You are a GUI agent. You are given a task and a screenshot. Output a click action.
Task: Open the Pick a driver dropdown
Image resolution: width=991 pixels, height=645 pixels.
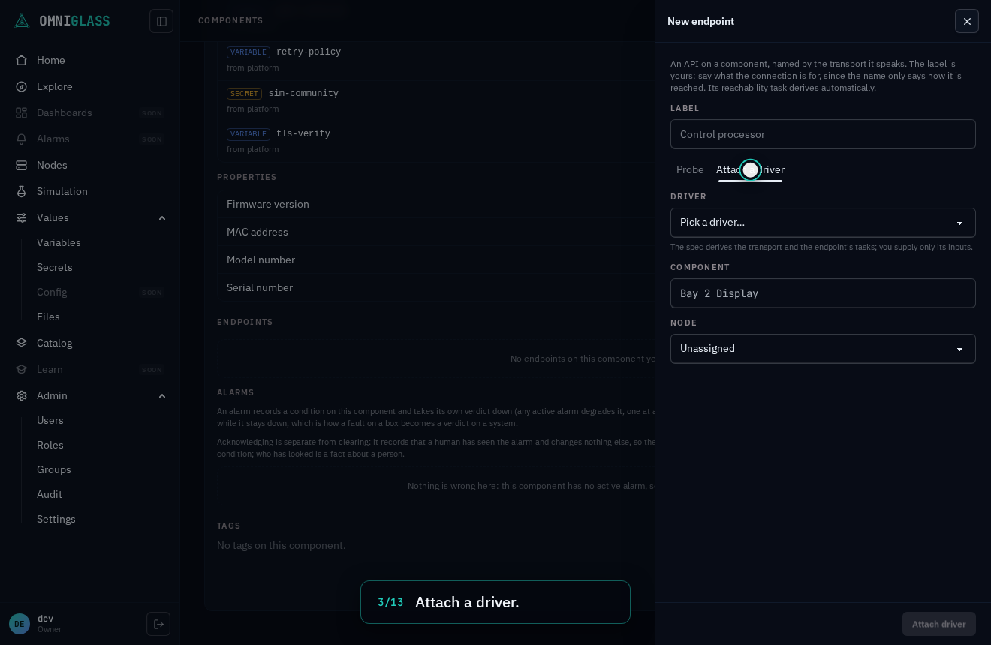click(x=823, y=223)
